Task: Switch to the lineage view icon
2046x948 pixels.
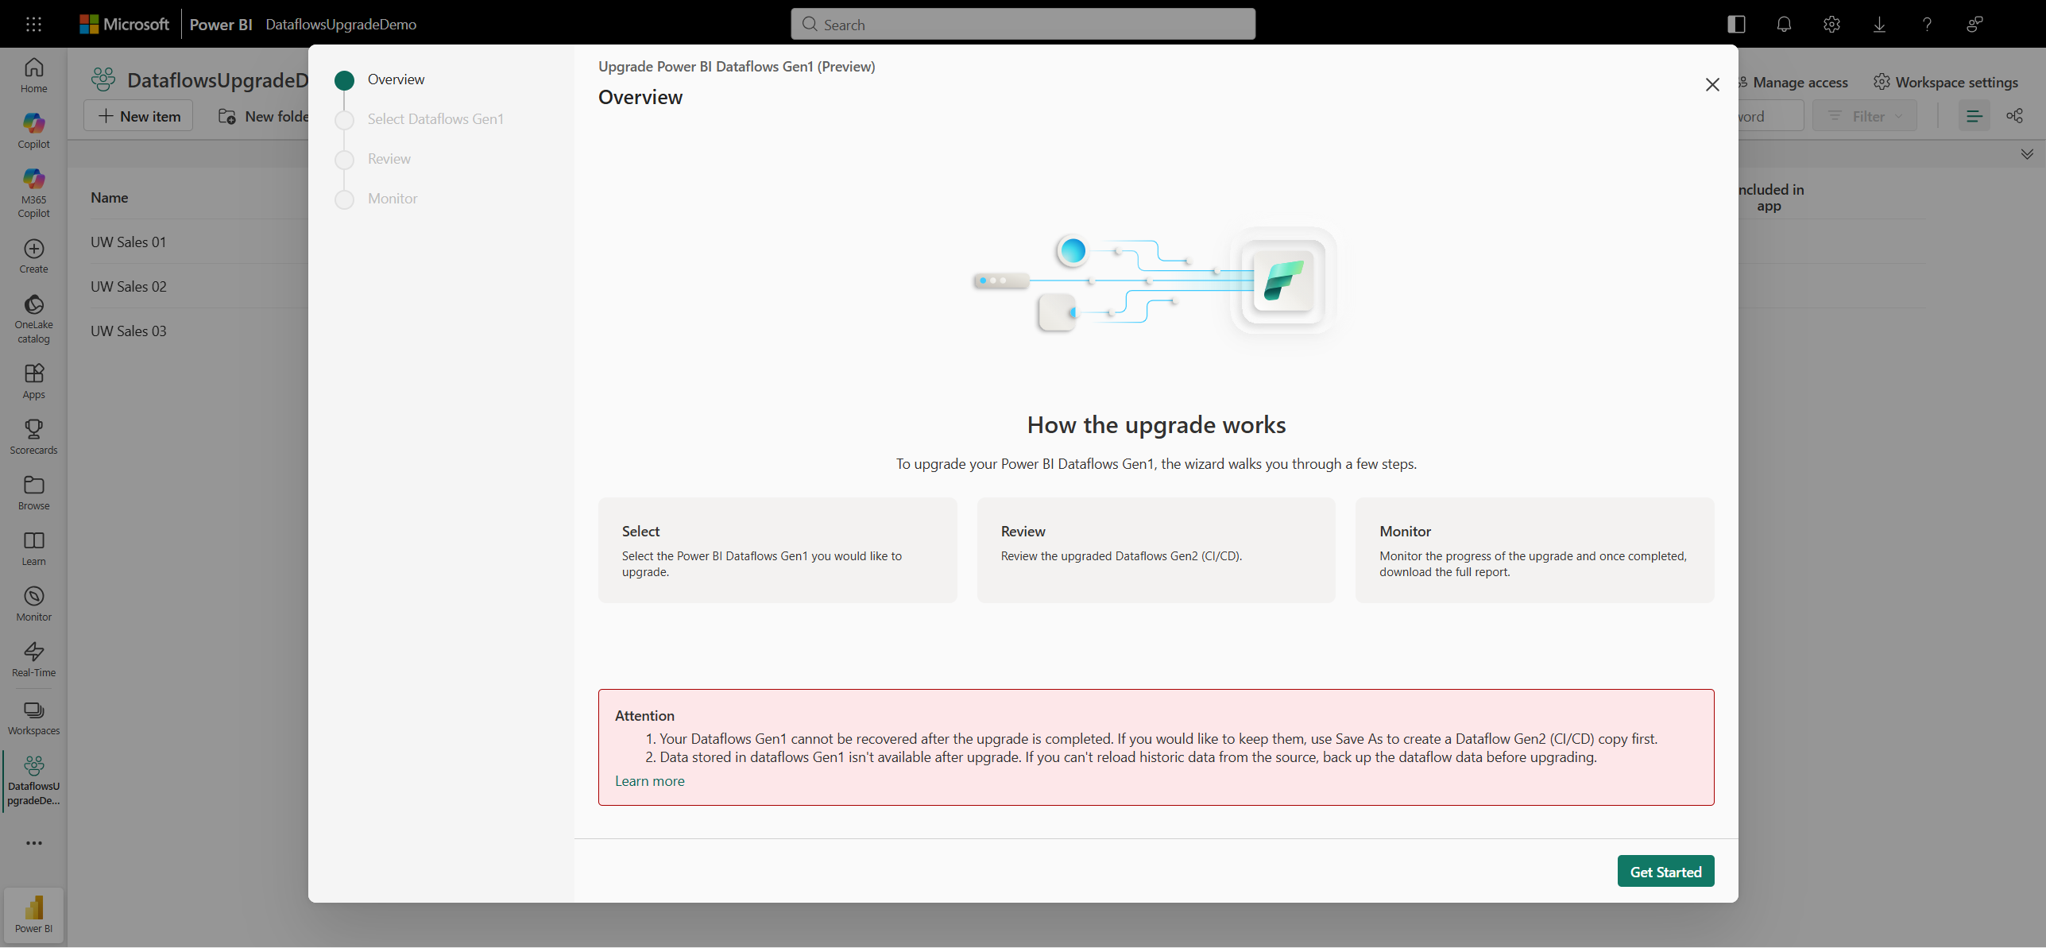Action: [2014, 116]
